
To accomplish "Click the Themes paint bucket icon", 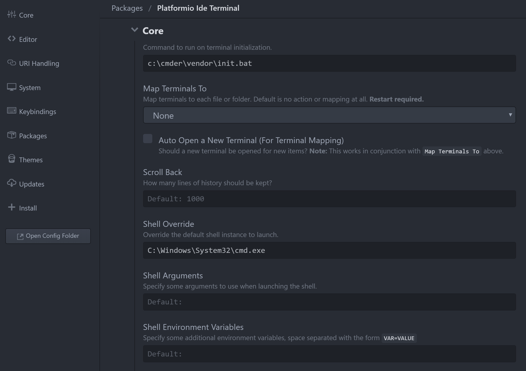I will click(11, 159).
